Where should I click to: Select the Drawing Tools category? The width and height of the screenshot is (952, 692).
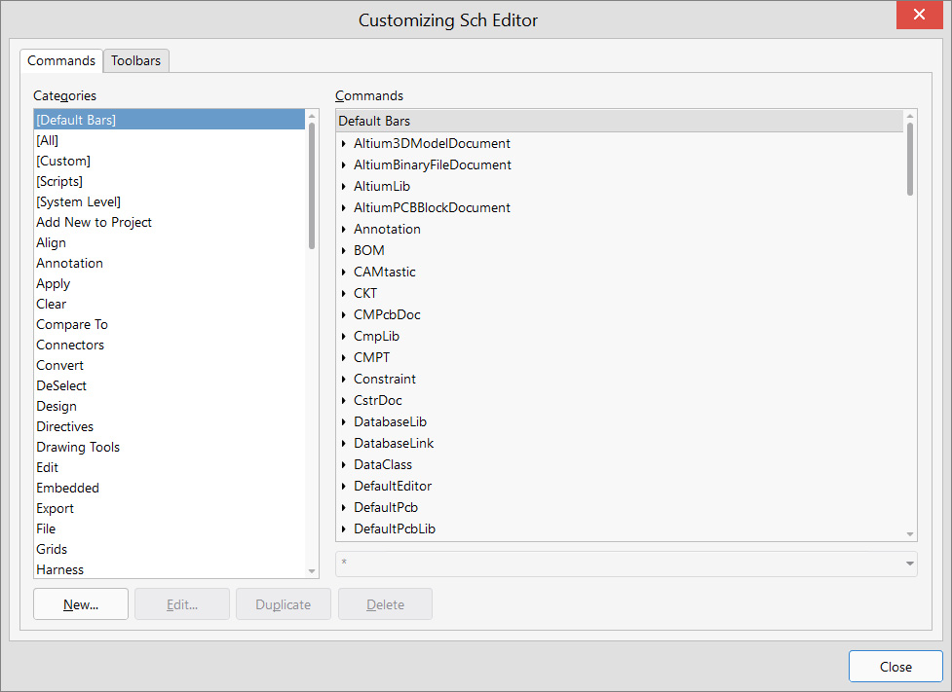click(170, 447)
